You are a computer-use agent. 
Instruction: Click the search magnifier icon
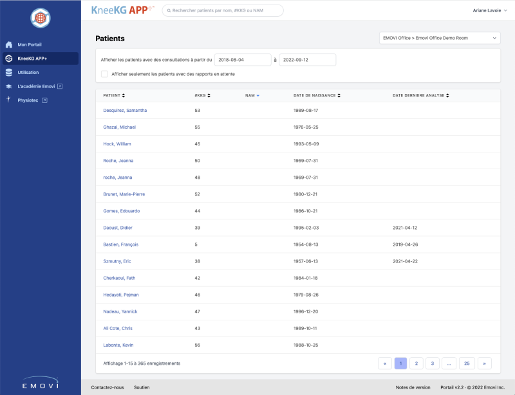point(169,10)
